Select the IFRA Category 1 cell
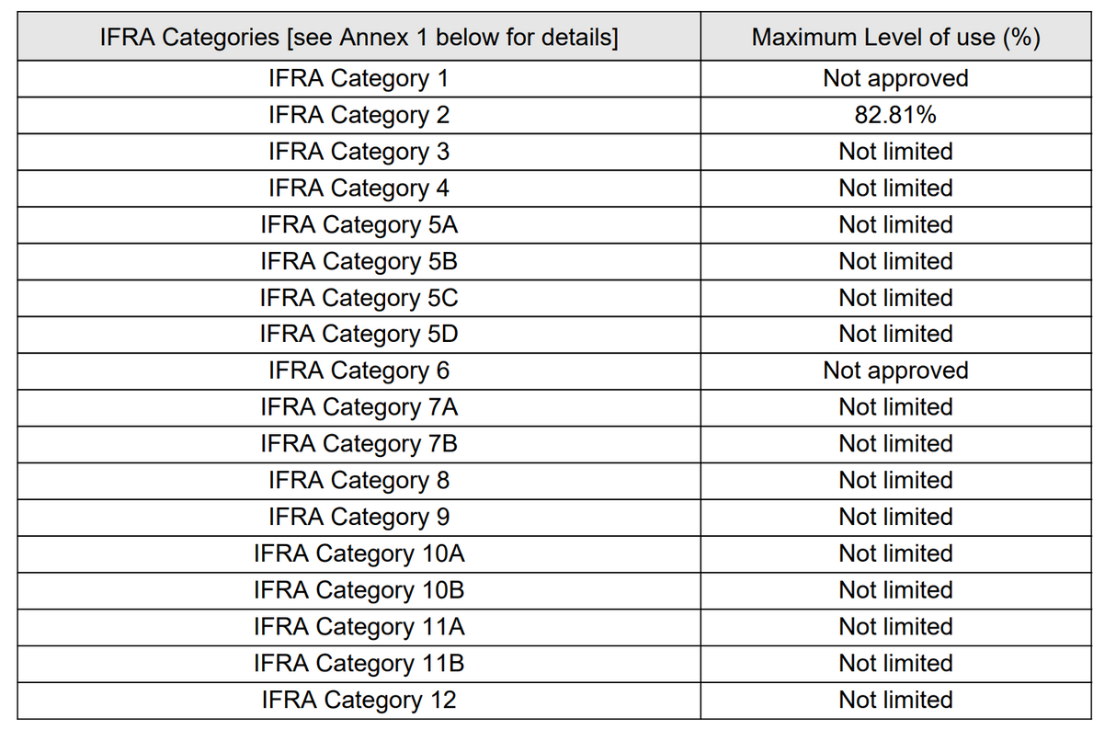 [359, 79]
